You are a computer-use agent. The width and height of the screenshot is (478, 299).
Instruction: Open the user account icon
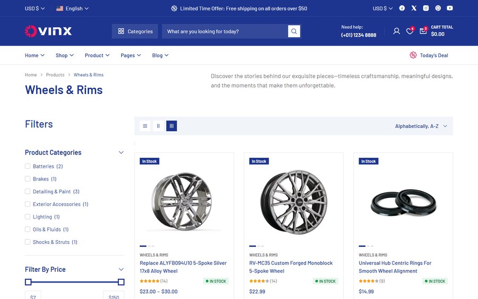(396, 31)
